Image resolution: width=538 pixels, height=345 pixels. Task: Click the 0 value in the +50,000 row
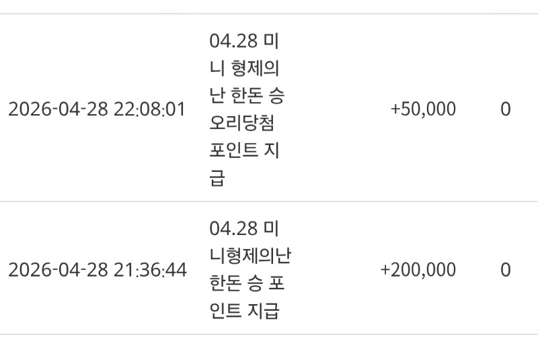point(505,109)
